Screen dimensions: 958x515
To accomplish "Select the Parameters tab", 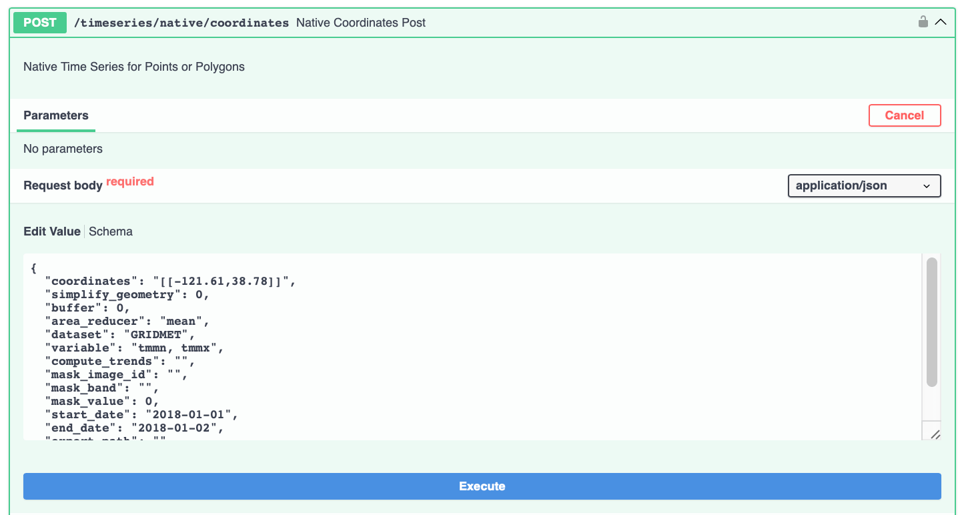I will point(56,115).
